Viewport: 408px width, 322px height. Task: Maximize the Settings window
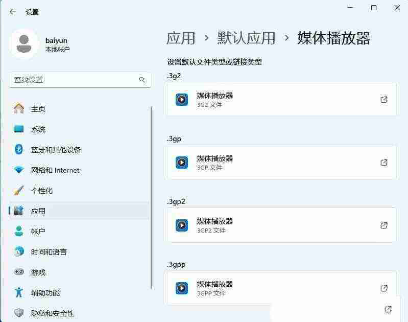tap(374, 8)
